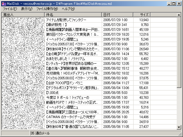The image size is (183, 137).
Task: Click size value 13,943
Action: point(144,20)
